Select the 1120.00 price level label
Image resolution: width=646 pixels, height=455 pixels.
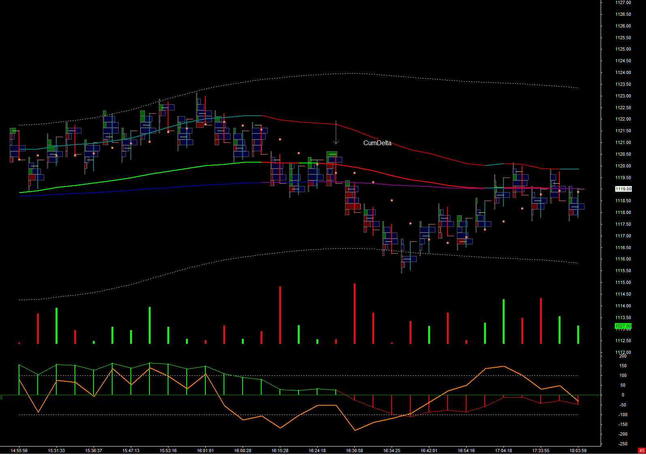click(x=623, y=166)
